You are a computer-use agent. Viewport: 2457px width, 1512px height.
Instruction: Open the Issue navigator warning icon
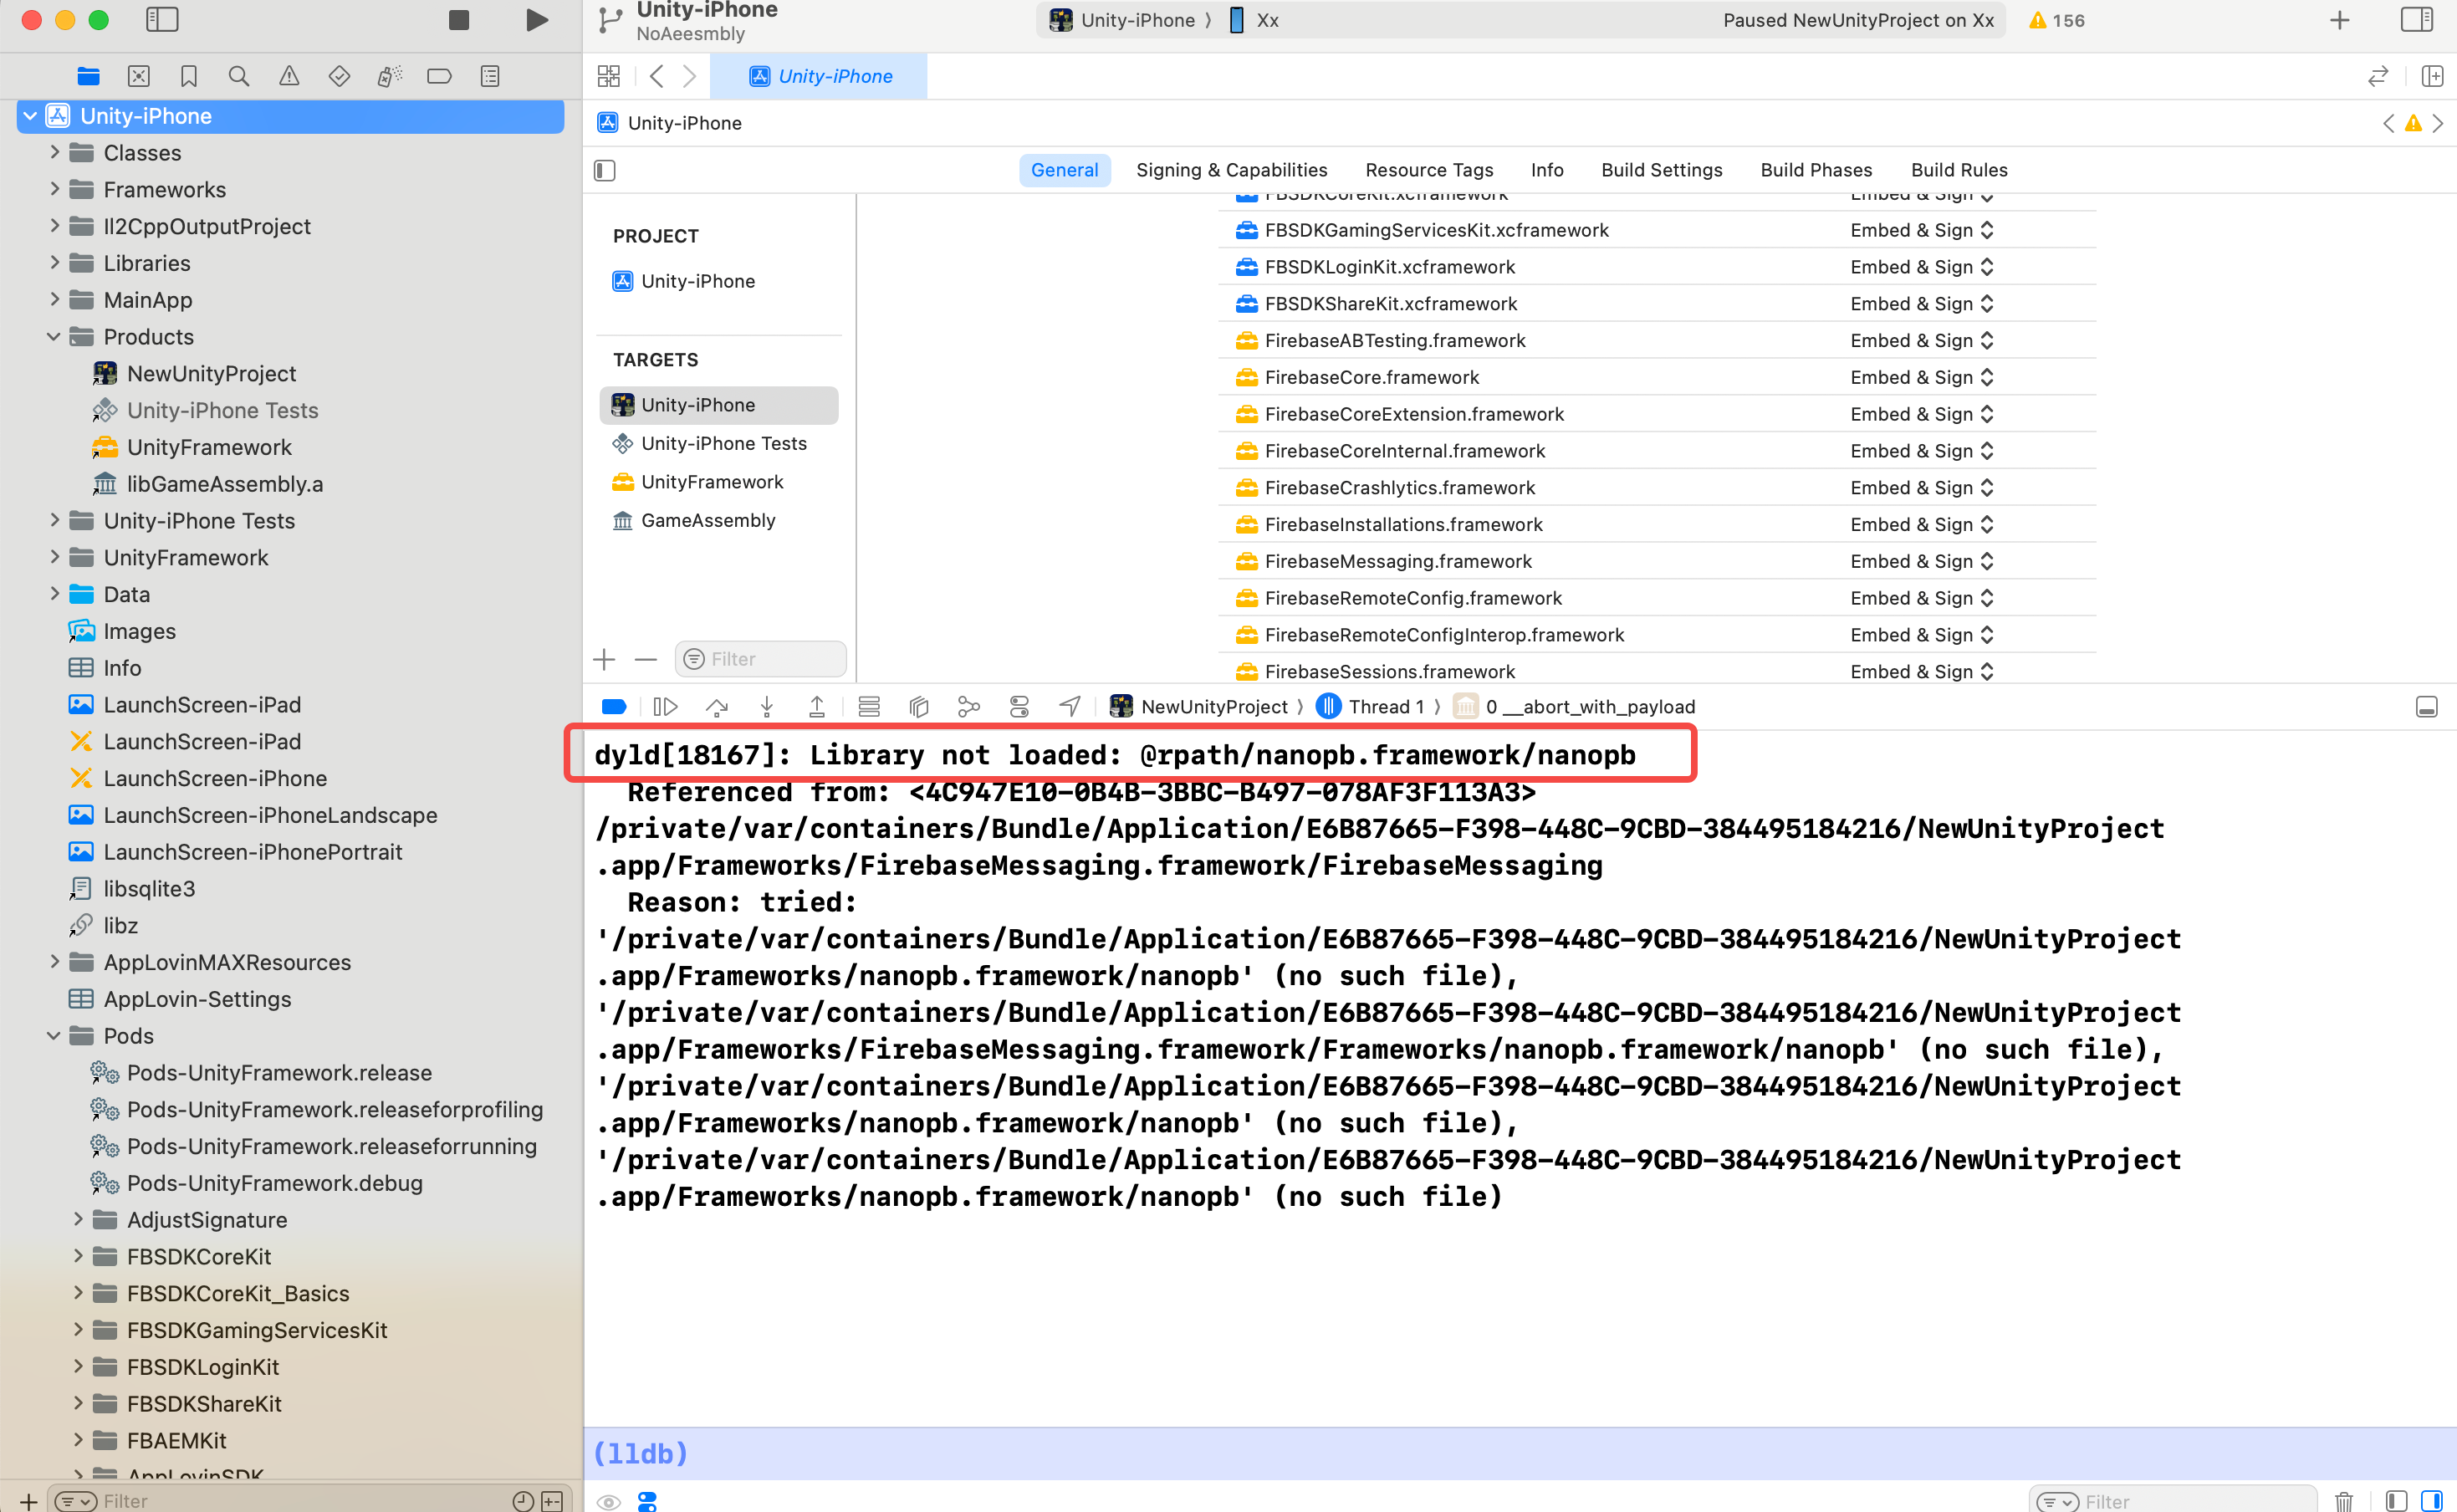coord(289,76)
